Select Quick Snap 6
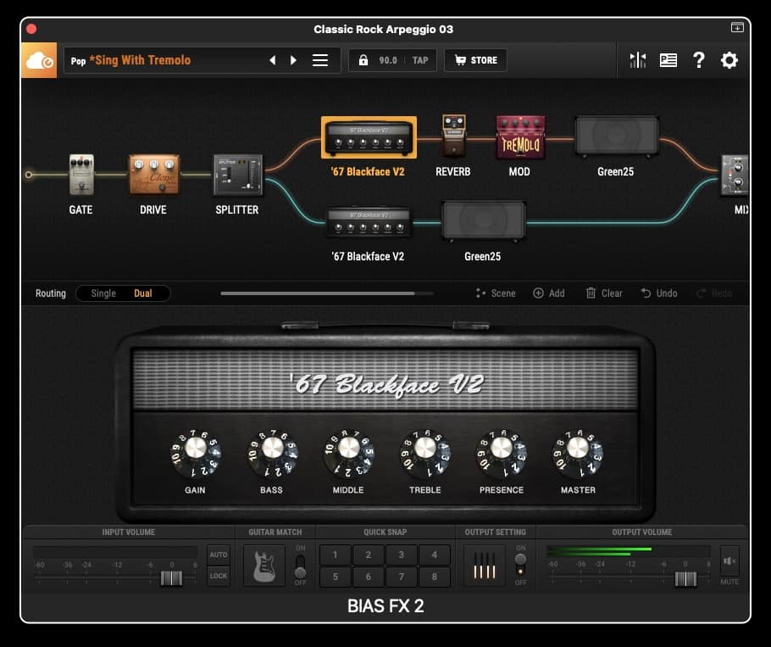Image resolution: width=771 pixels, height=647 pixels. [x=369, y=577]
